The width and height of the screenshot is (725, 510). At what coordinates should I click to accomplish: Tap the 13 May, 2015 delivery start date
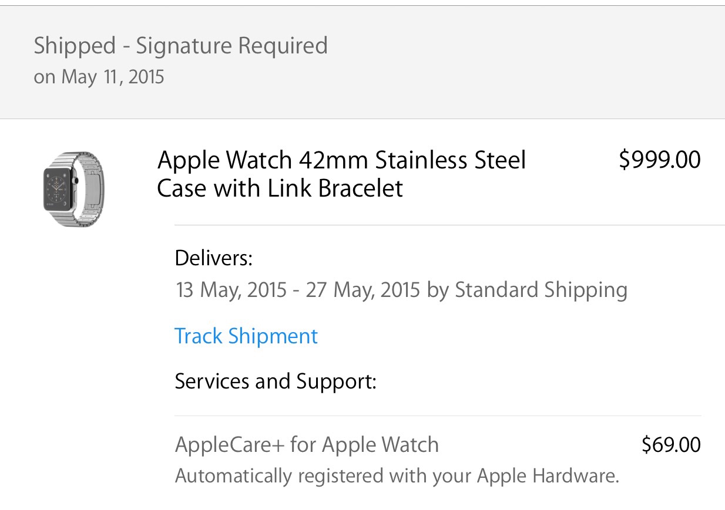point(231,290)
